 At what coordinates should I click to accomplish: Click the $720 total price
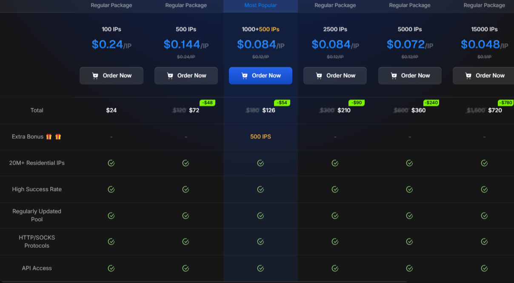click(495, 110)
